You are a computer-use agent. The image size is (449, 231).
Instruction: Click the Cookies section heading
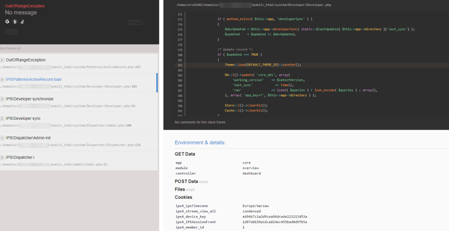183,197
